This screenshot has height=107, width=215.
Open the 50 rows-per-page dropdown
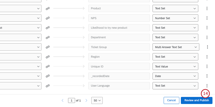[97, 100]
